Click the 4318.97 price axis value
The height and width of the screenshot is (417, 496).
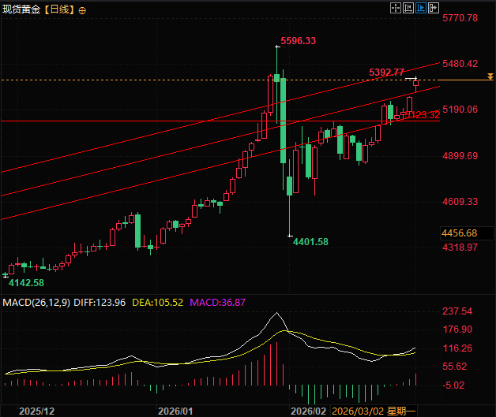[460, 248]
